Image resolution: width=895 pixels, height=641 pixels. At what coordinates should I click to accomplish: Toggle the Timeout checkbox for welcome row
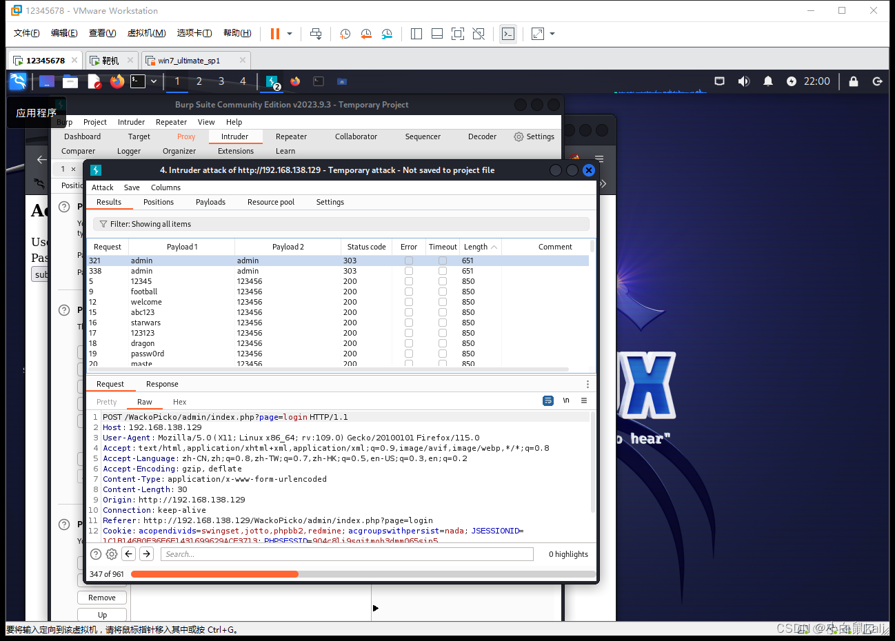pyautogui.click(x=443, y=302)
